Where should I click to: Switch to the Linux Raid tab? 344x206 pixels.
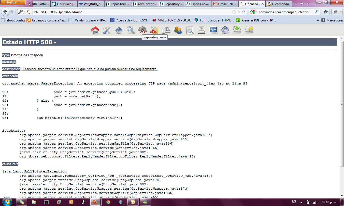click(x=64, y=4)
